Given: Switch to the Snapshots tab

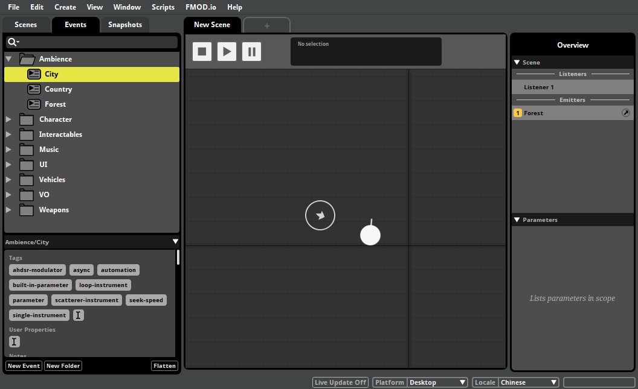Looking at the screenshot, I should pos(125,25).
